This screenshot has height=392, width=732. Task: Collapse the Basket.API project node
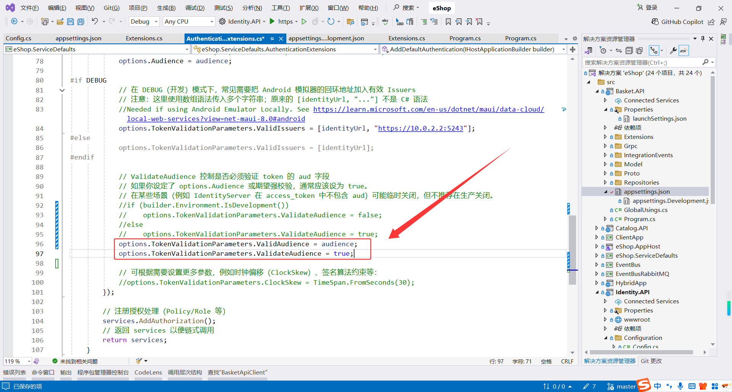coord(597,91)
